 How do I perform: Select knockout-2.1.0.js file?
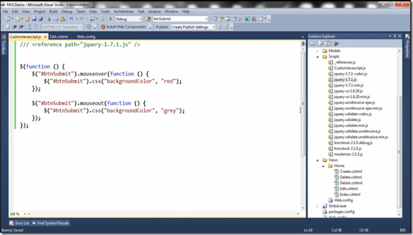click(x=348, y=149)
